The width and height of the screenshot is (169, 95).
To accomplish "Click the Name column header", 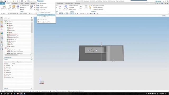I will 17,20.
